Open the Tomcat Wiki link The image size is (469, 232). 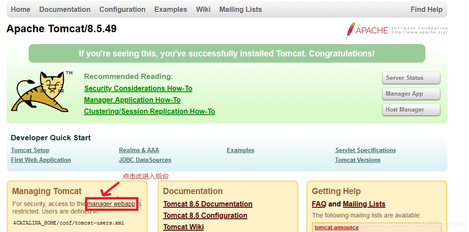[183, 227]
